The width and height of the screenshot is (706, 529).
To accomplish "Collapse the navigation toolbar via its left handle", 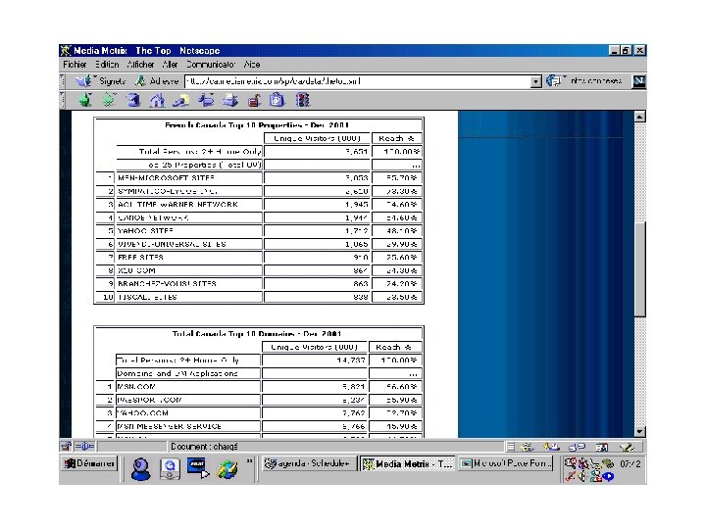I will (63, 100).
